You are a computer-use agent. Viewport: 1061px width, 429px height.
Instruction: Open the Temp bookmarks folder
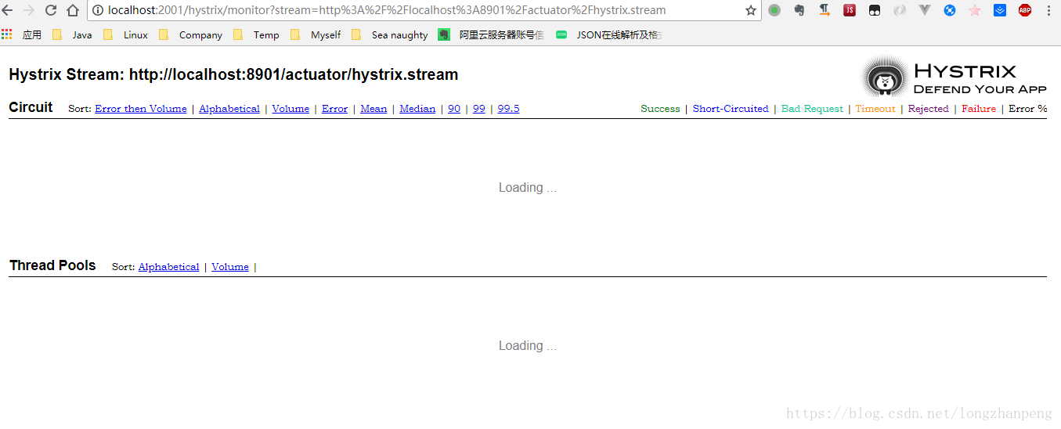point(256,34)
